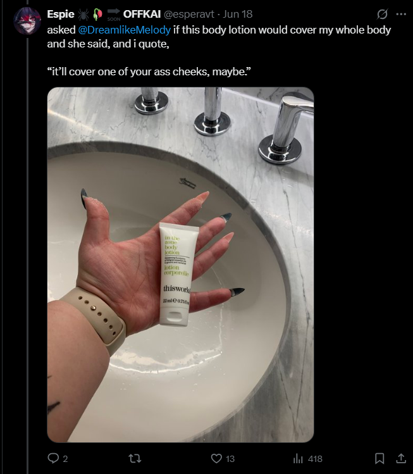Screen dimensions: 413x474
Task: Bookmark this post
Action: pyautogui.click(x=379, y=459)
